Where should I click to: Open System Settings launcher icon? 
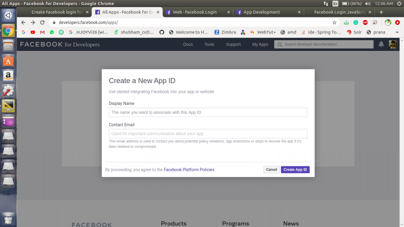pos(8,91)
